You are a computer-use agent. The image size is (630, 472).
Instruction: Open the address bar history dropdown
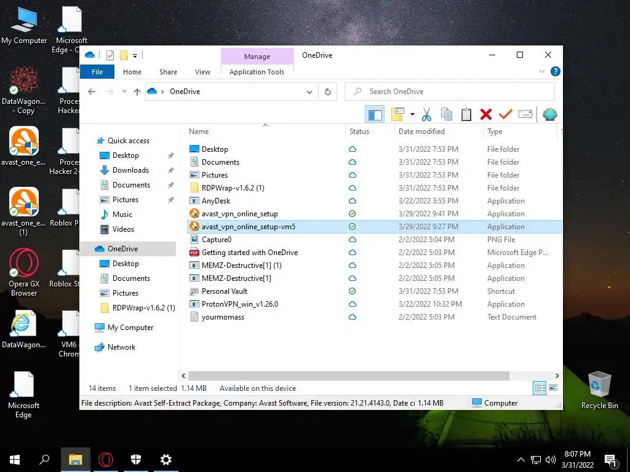(309, 92)
